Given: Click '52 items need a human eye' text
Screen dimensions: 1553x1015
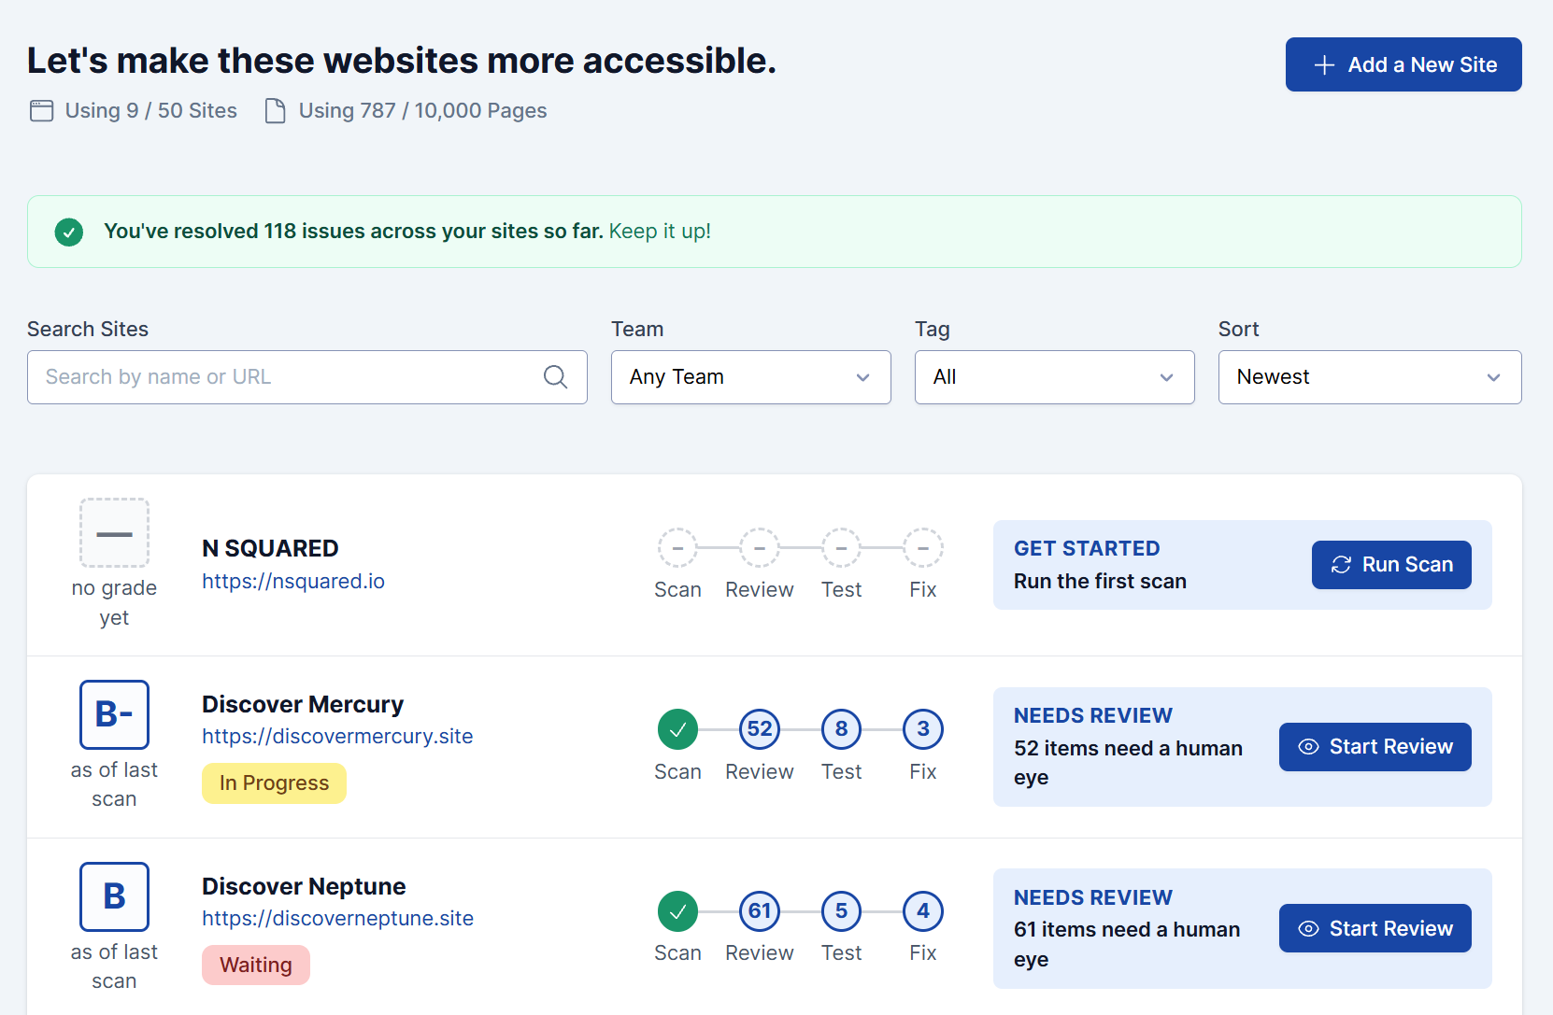Looking at the screenshot, I should pyautogui.click(x=1128, y=763).
